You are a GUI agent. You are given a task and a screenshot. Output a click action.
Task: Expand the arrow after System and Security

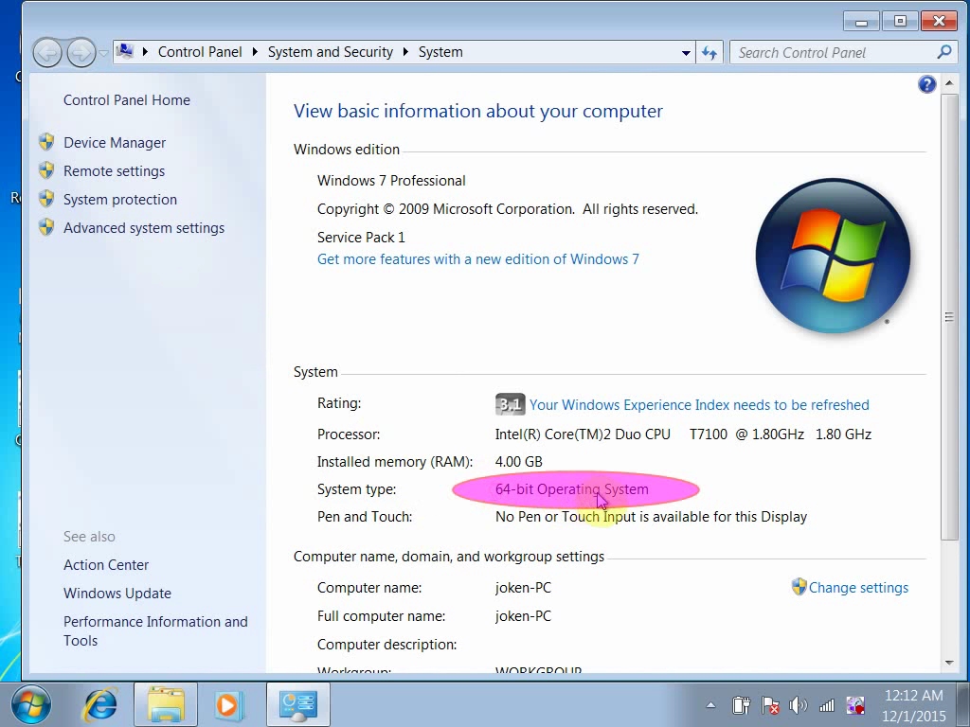pos(405,52)
